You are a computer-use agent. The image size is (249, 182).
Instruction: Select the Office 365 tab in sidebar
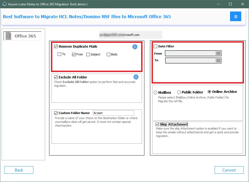point(22,36)
